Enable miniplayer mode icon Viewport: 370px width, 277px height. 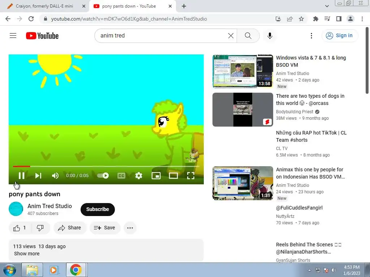[x=156, y=176]
